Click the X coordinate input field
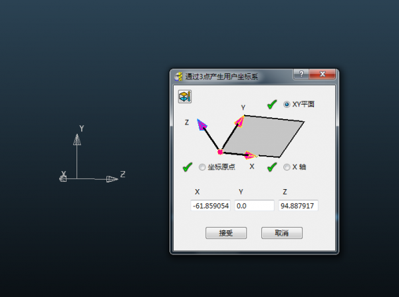Viewport: 399px width, 297px height. click(210, 206)
